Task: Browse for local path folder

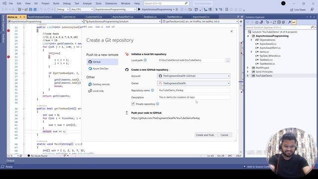Action: 228,60
